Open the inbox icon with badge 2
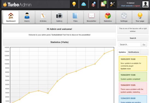150x103 pixels. [103, 4]
